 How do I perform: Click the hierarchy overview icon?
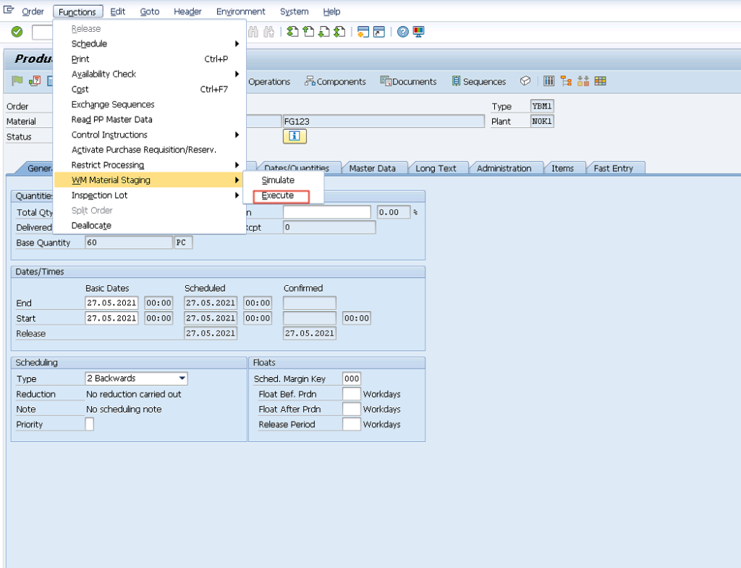[x=567, y=81]
